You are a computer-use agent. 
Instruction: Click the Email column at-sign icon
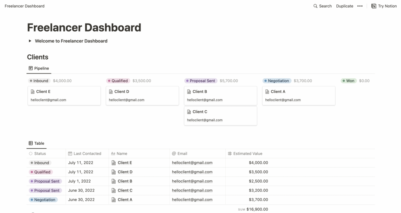174,153
